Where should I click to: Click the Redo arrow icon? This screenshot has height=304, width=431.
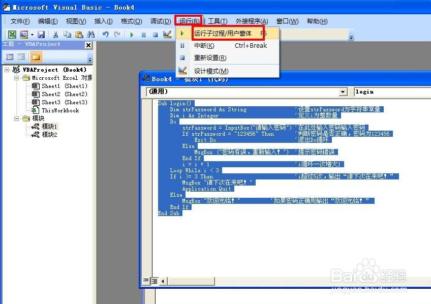click(117, 35)
